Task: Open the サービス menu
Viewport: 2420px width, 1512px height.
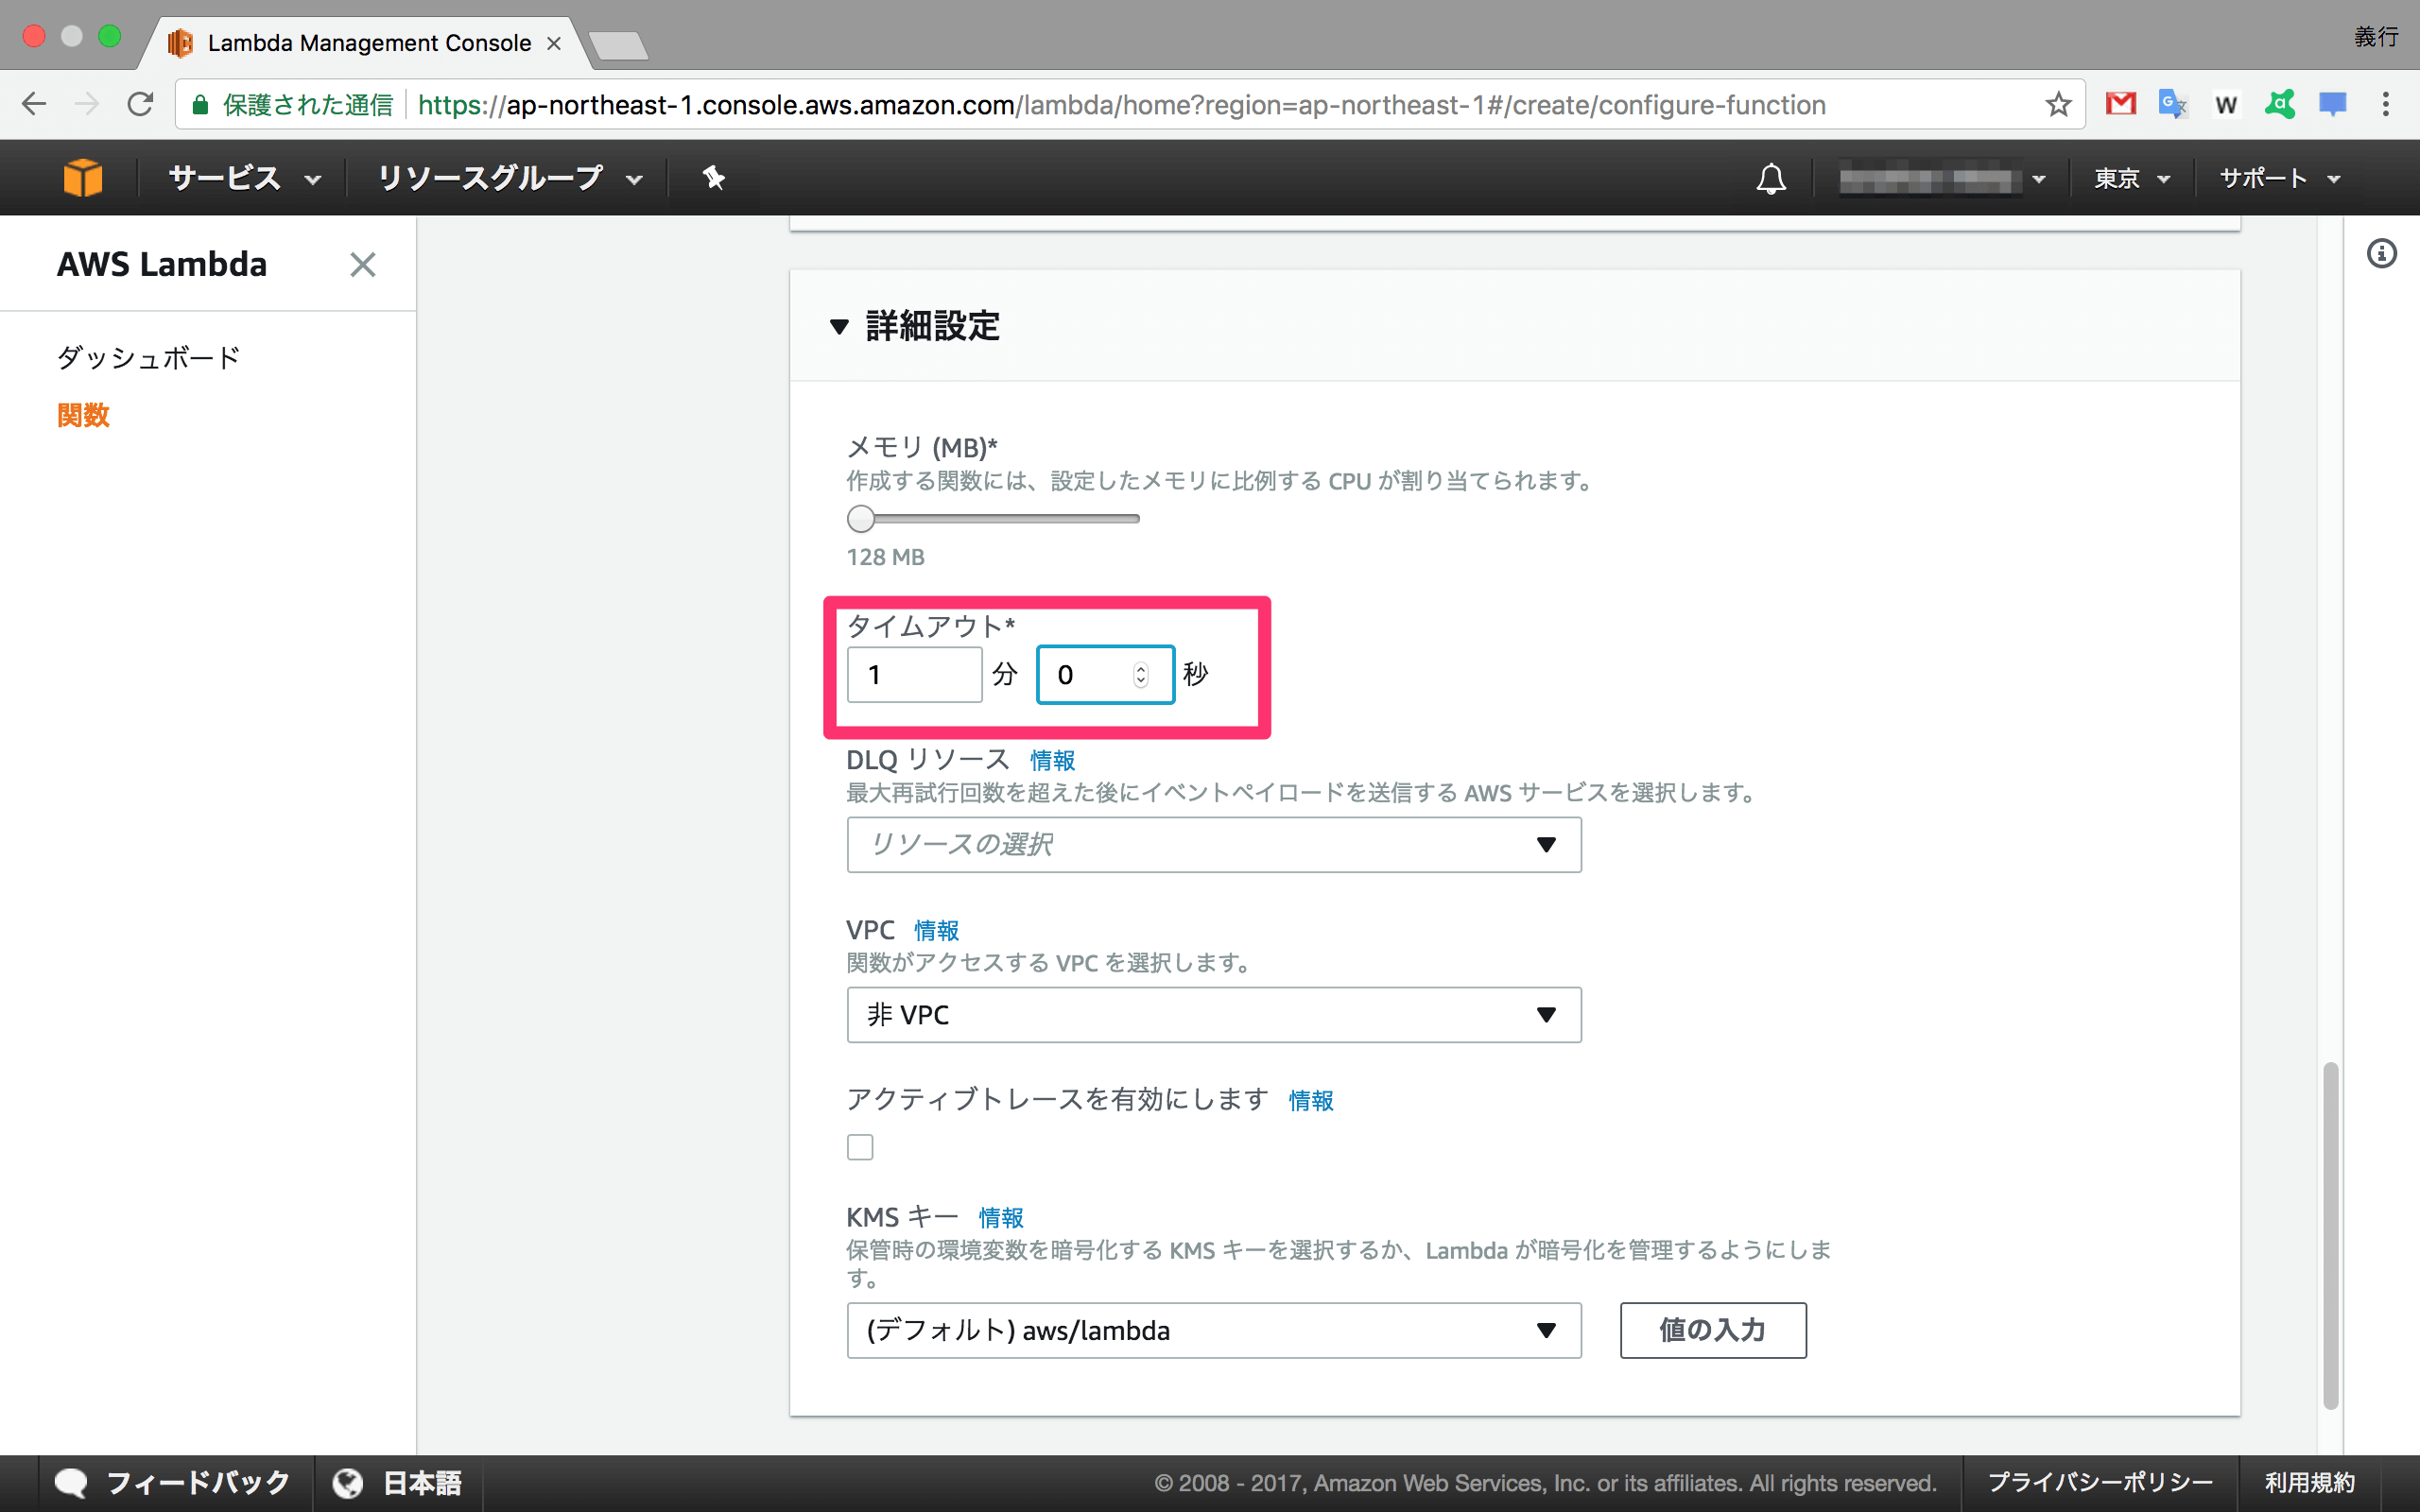Action: 243,179
